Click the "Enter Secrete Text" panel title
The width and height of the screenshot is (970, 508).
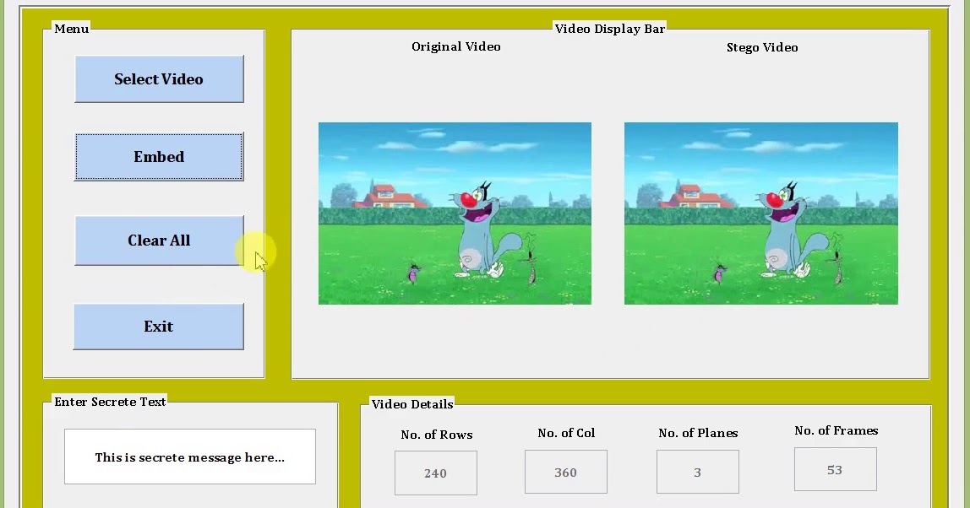(110, 402)
